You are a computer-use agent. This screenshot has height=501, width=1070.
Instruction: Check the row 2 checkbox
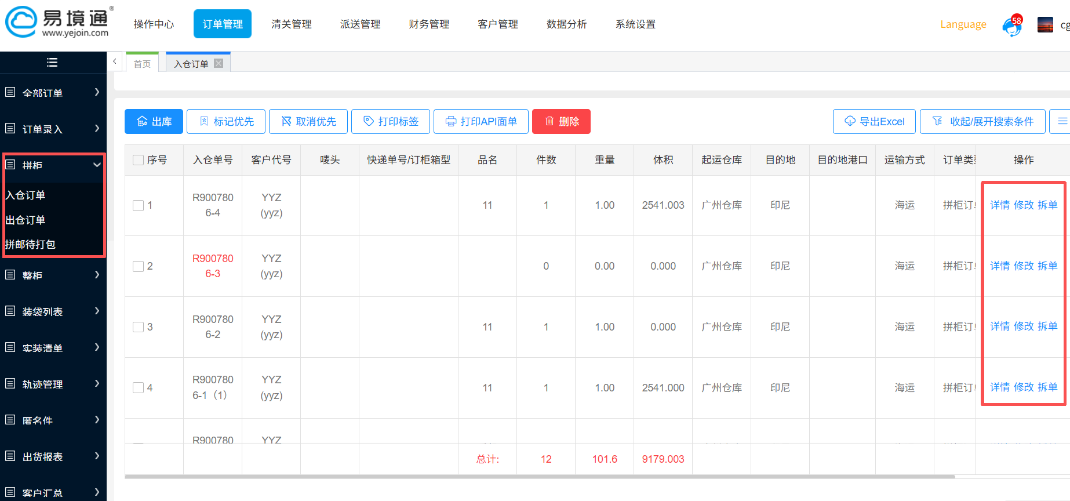(x=138, y=266)
